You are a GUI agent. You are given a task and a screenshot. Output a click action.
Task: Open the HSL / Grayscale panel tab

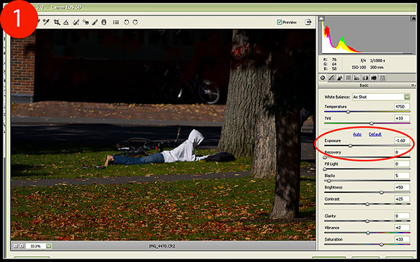click(348, 78)
